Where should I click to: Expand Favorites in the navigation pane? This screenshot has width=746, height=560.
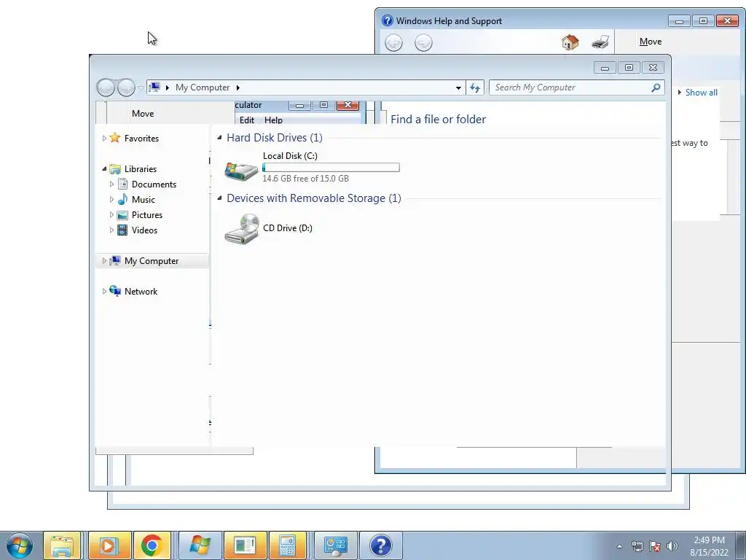104,138
